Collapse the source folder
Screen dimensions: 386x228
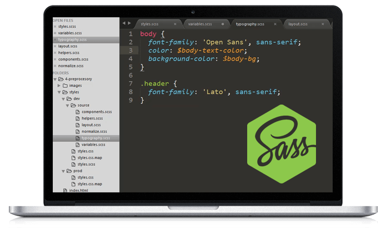pos(67,105)
